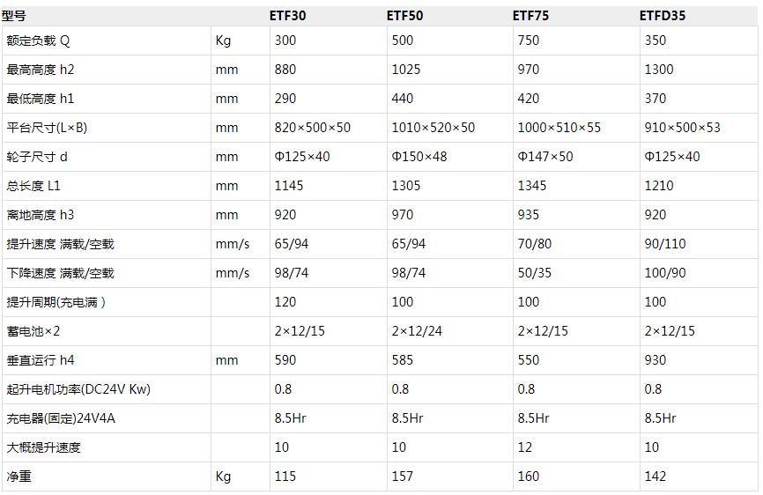
Task: Select the 额定负载 Q row label
Action: [x=38, y=41]
